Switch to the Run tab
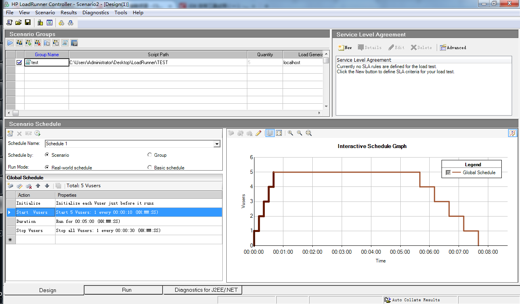 click(x=123, y=290)
